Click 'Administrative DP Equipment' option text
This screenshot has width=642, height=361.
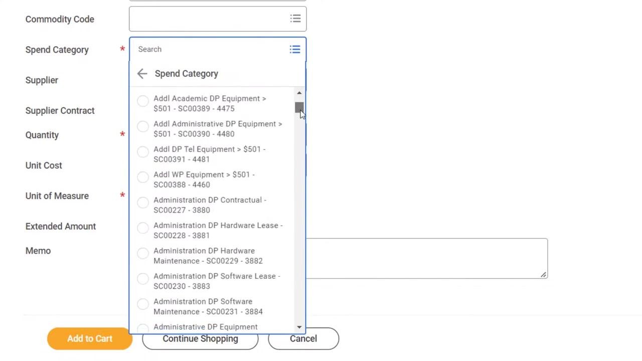pos(206,327)
